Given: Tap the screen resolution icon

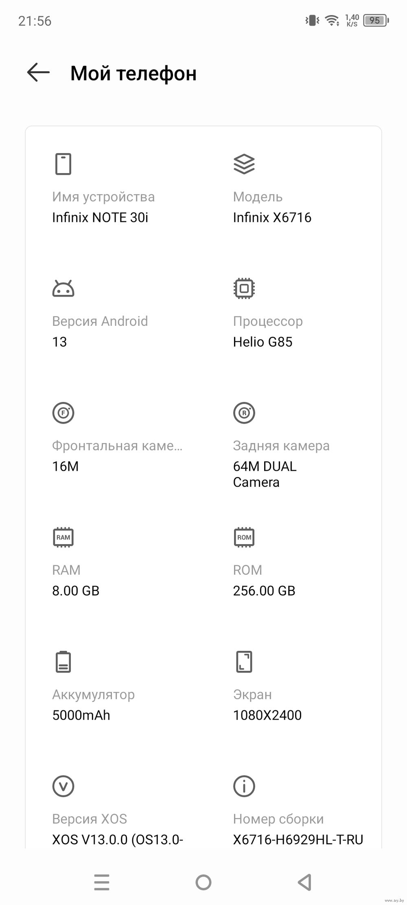Looking at the screenshot, I should 244,662.
